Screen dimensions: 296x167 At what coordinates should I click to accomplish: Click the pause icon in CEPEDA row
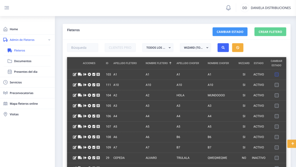(x=89, y=157)
